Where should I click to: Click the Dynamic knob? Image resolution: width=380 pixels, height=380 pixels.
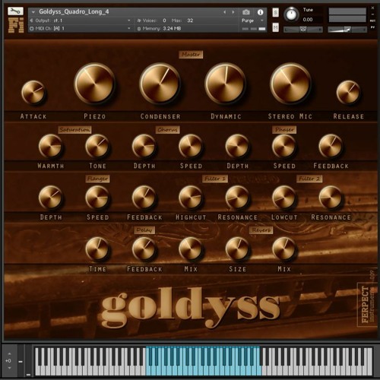coord(225,84)
